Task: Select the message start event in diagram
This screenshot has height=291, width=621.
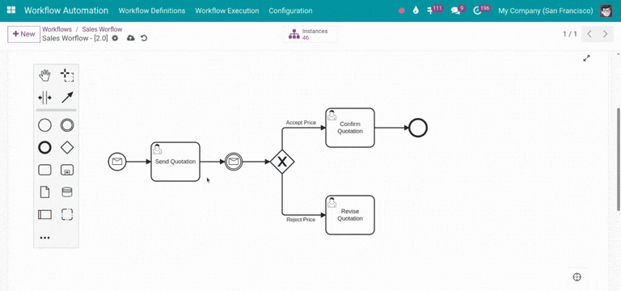Action: coord(117,162)
